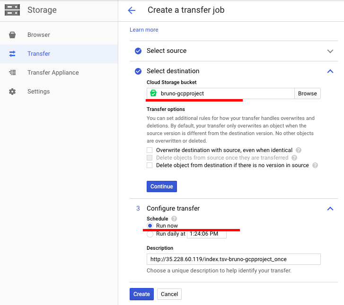The width and height of the screenshot is (344, 305).
Task: Open the Transfer sidebar menu item
Action: point(39,54)
